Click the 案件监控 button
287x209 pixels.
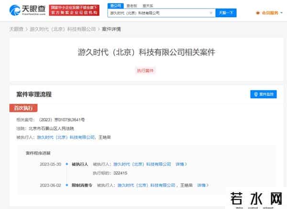point(264,94)
